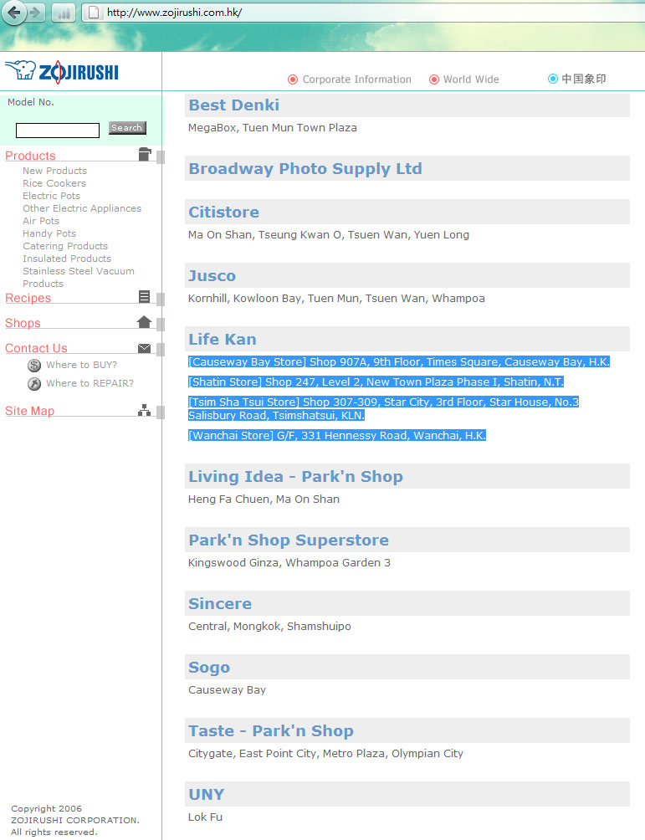Click the browser back arrow button

pos(15,13)
